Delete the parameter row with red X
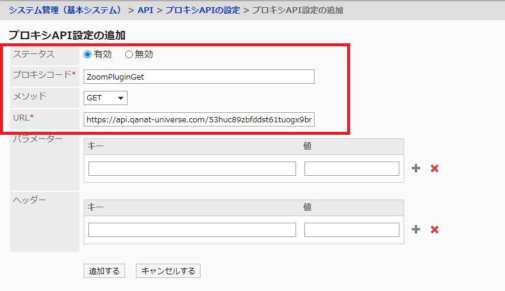Screen dimensions: 505x291 coord(434,169)
